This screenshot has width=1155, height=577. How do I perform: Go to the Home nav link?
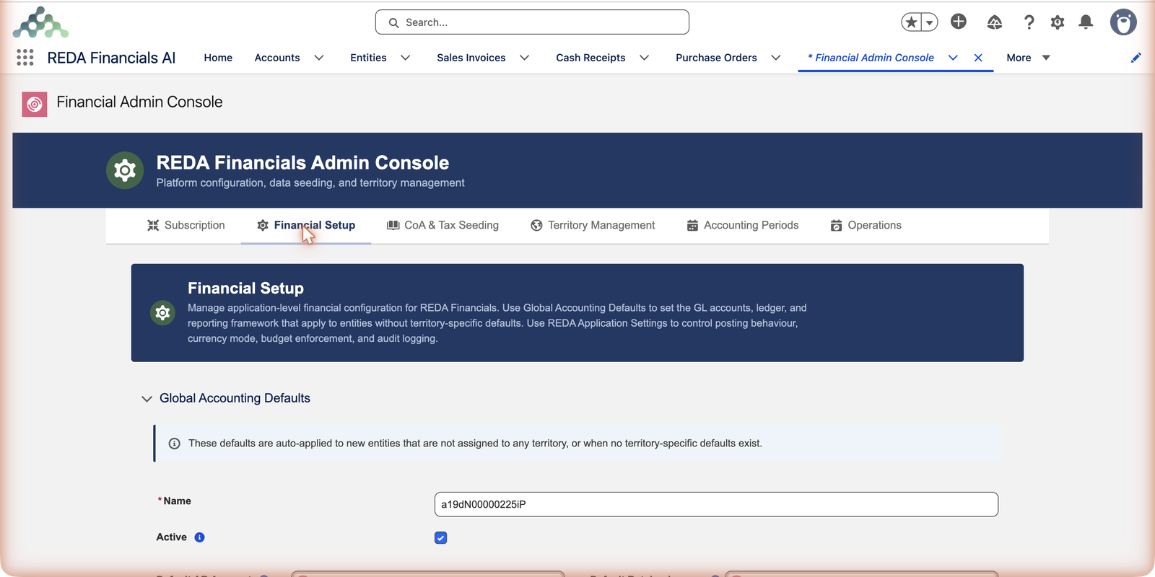[x=218, y=58]
